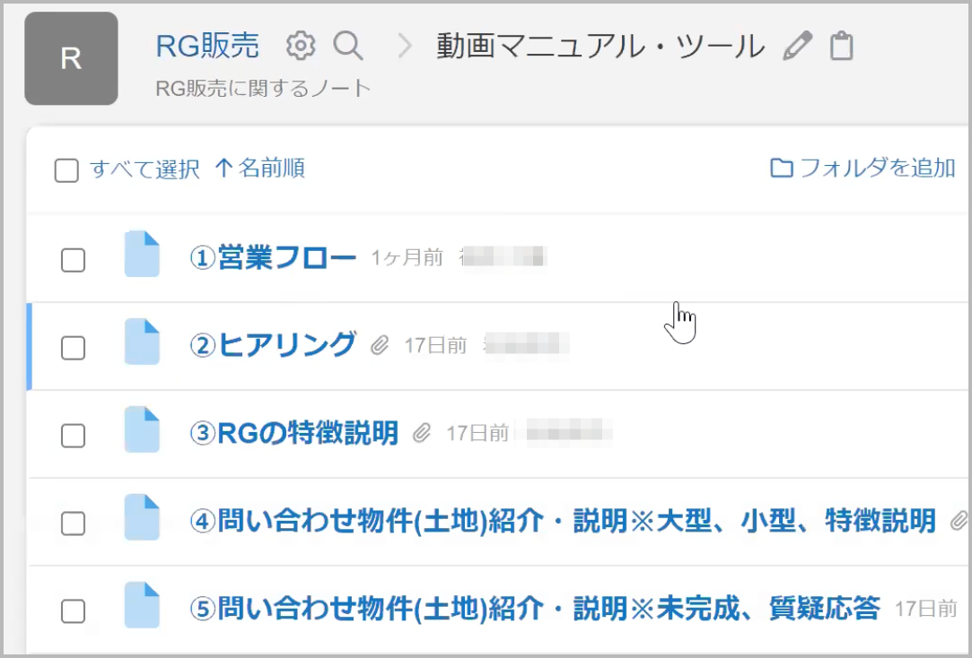This screenshot has height=658, width=972.
Task: Check the すべて選択 checkbox
Action: tap(67, 170)
